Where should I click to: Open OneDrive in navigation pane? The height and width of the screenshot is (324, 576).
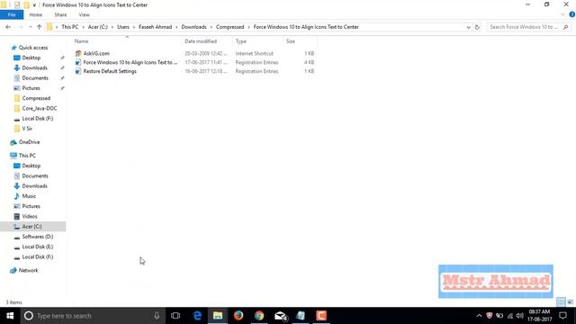(29, 142)
